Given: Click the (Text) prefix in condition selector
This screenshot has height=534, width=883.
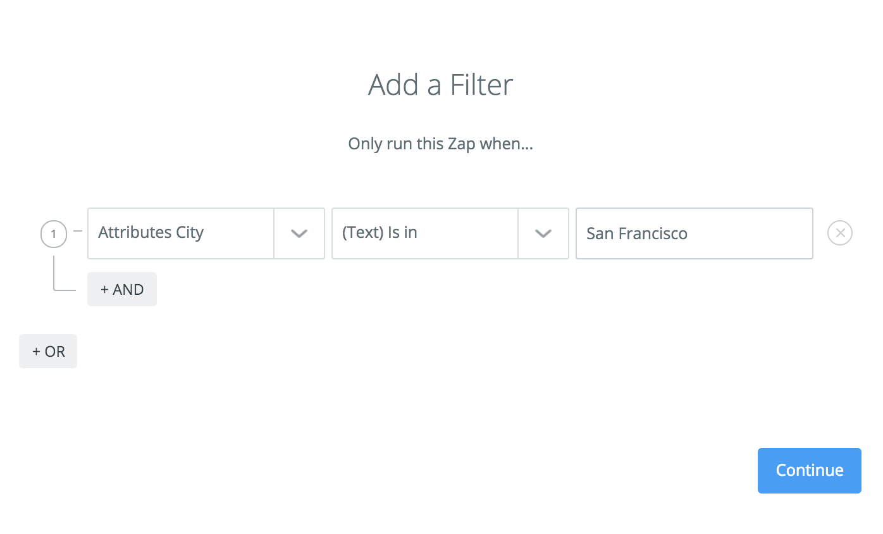Looking at the screenshot, I should pos(363,233).
